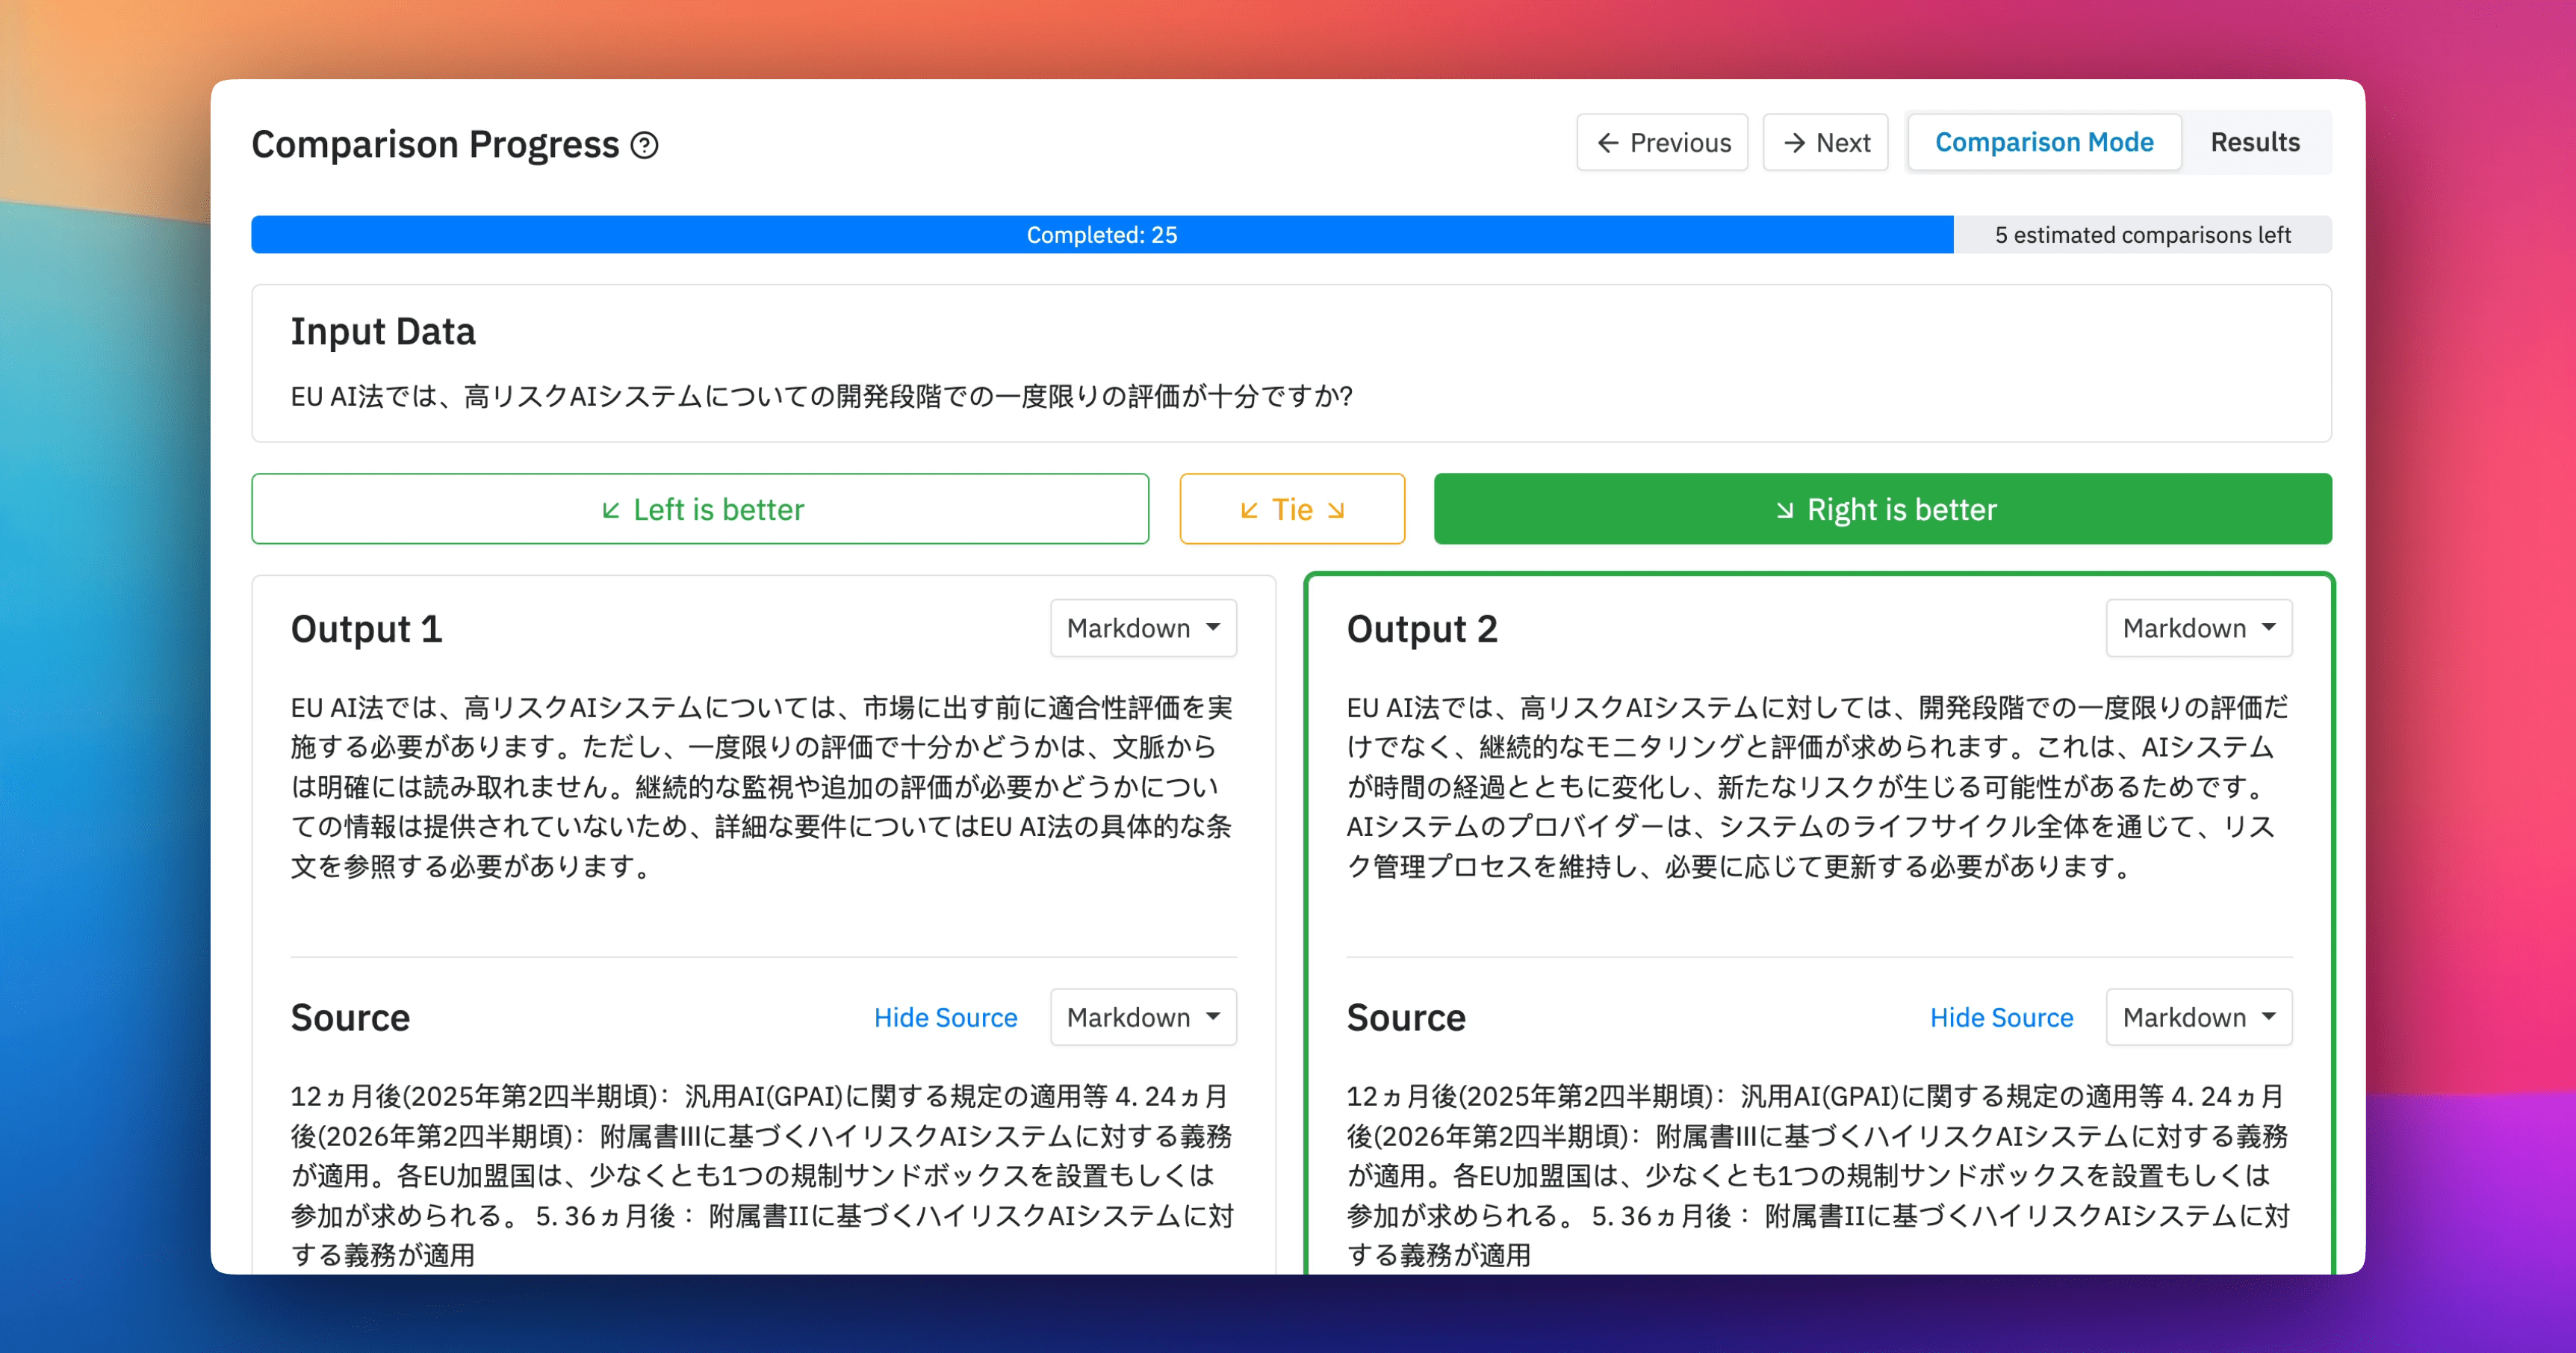Viewport: 2576px width, 1353px height.
Task: Click the Output 1 response paragraph
Action: click(x=763, y=787)
